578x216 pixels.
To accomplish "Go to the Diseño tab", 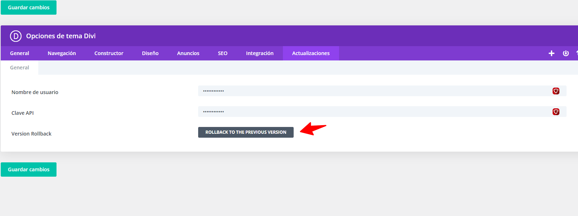I will 150,53.
